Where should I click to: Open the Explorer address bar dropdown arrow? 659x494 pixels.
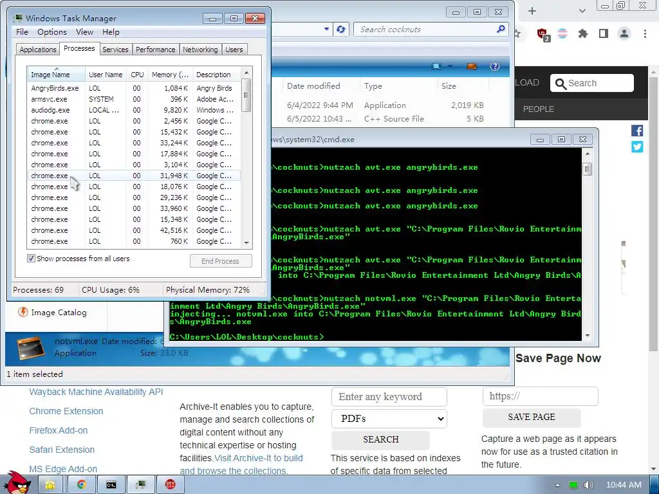(x=326, y=29)
